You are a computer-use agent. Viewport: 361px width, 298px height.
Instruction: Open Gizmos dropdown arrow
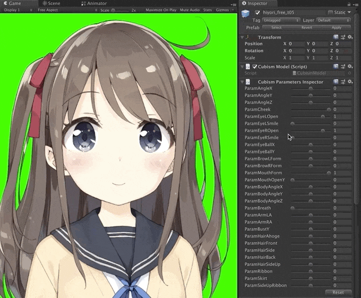(x=233, y=10)
